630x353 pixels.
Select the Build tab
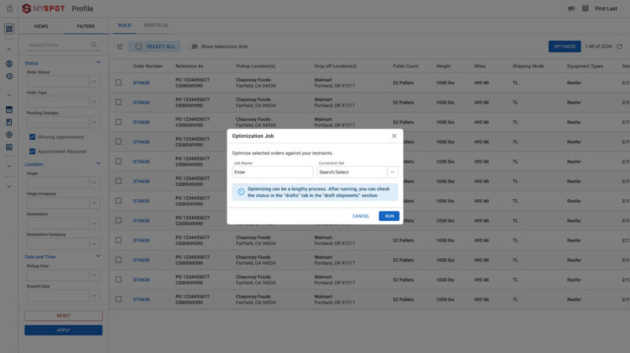[x=124, y=25]
